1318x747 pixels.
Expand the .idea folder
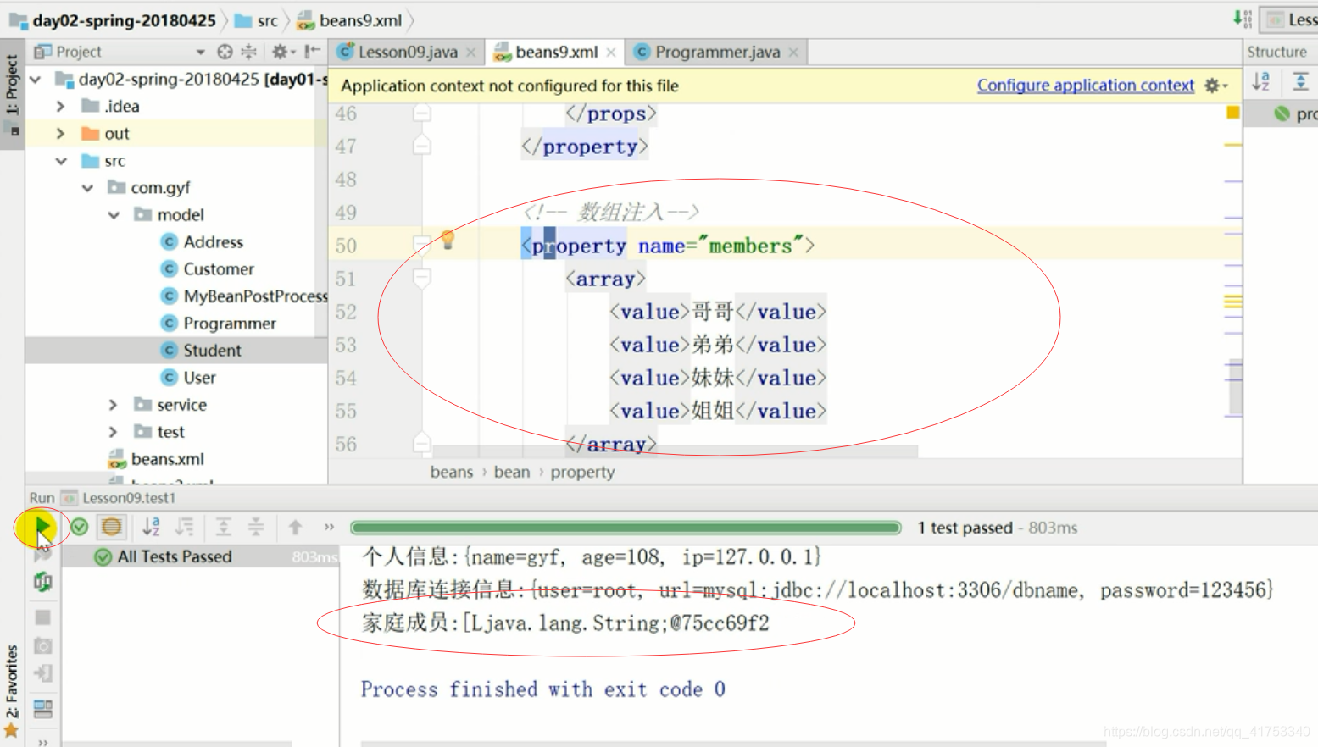[x=61, y=107]
